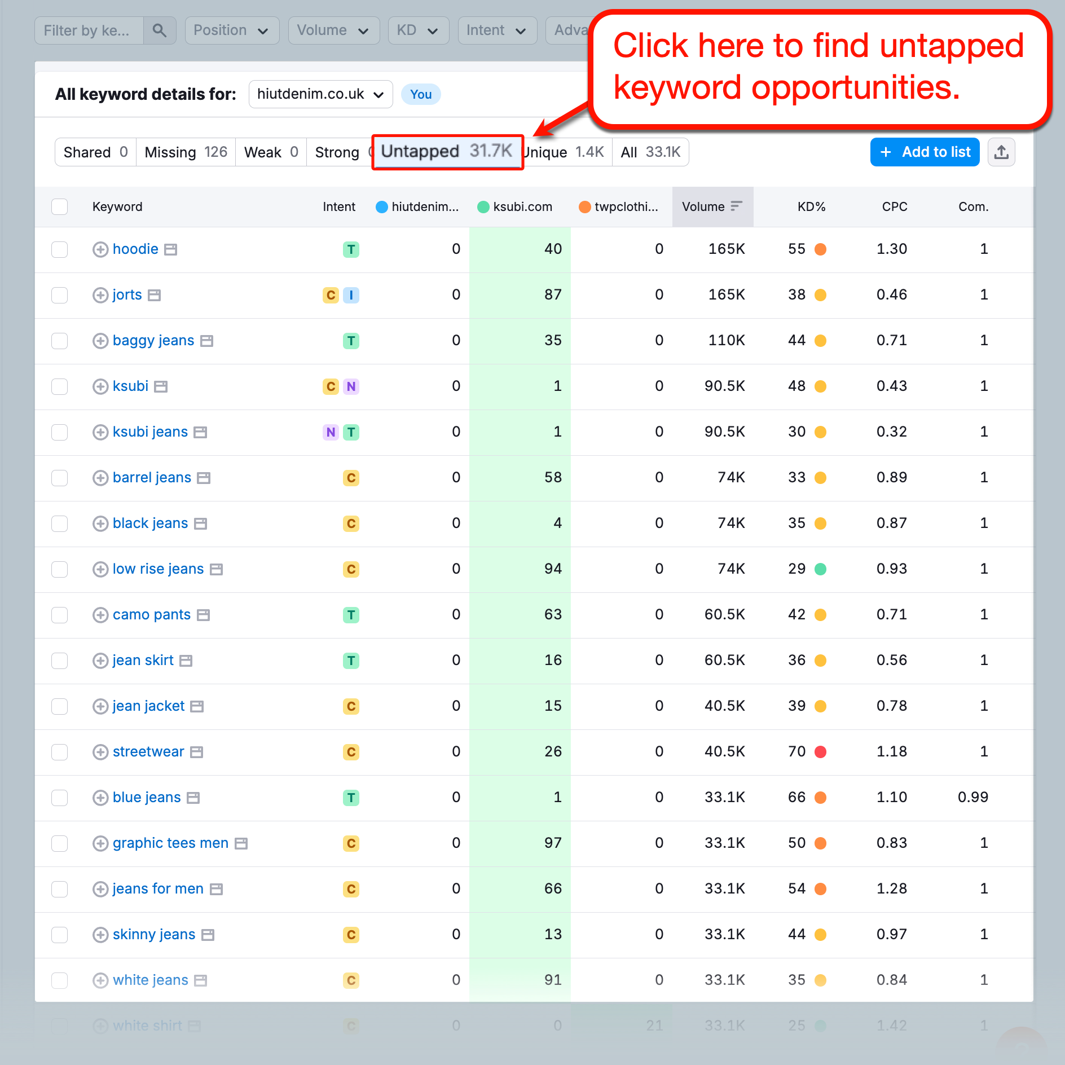The height and width of the screenshot is (1065, 1065).
Task: Click the transactional intent badge for hoodie
Action: pyautogui.click(x=351, y=249)
